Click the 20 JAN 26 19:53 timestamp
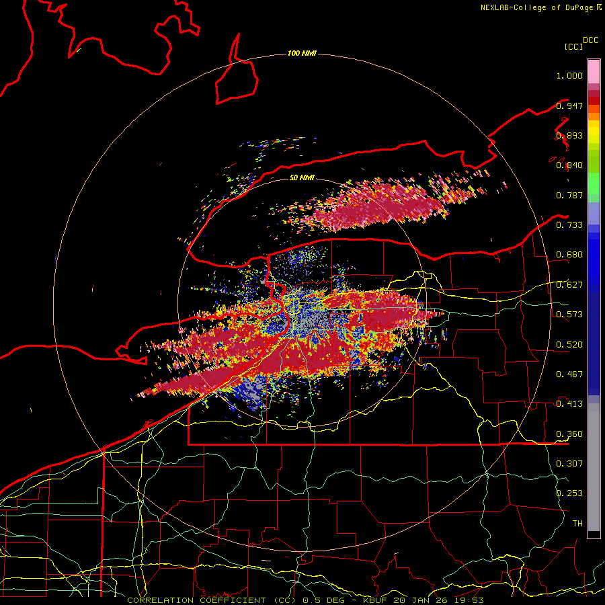 tap(439, 600)
